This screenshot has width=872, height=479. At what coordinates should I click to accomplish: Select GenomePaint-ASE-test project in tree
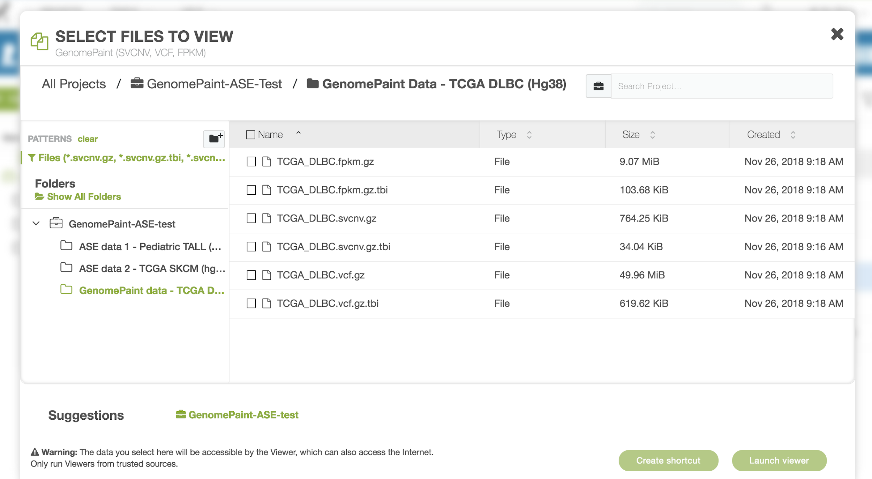point(122,224)
